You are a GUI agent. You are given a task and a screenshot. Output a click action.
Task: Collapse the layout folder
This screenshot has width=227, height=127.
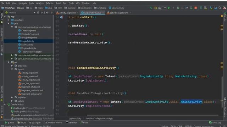click(x=12, y=69)
